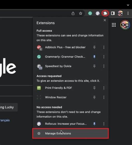132x145 pixels.
Task: Select Window Resizer entry
Action: tap(56, 97)
